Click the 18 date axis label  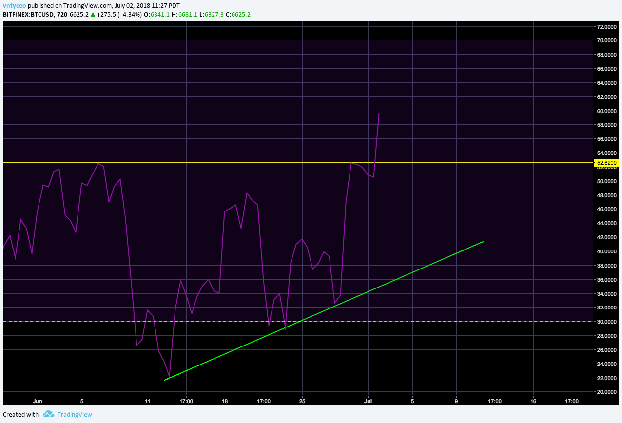[225, 402]
